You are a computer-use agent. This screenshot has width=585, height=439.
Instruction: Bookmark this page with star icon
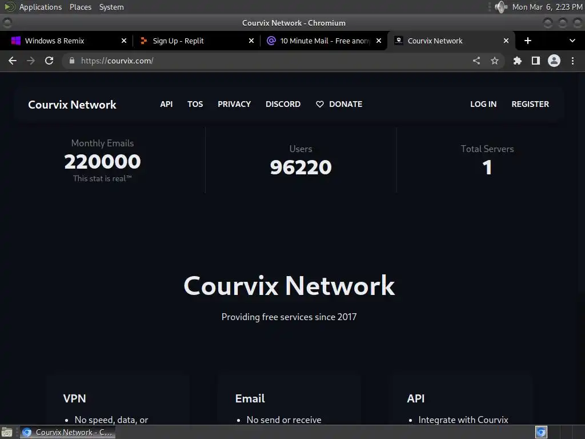coord(495,61)
